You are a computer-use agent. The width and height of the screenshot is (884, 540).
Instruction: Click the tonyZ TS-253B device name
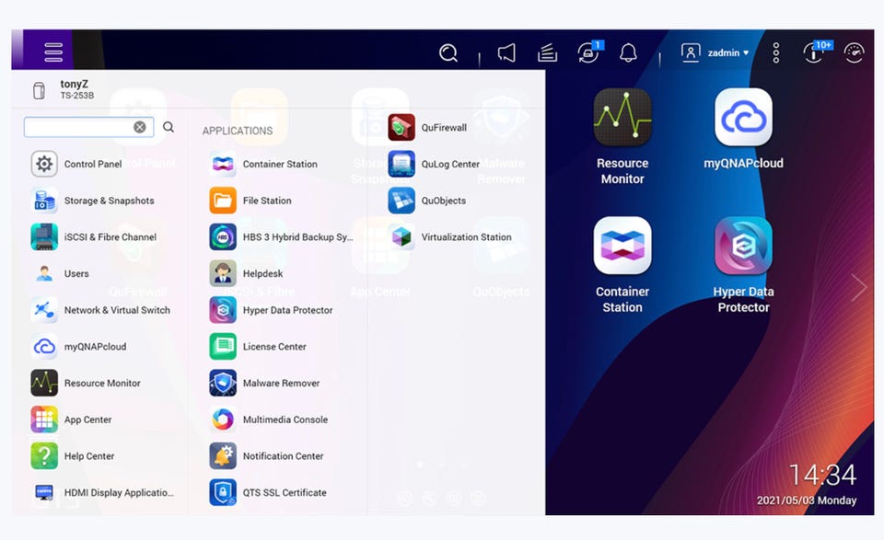point(76,89)
